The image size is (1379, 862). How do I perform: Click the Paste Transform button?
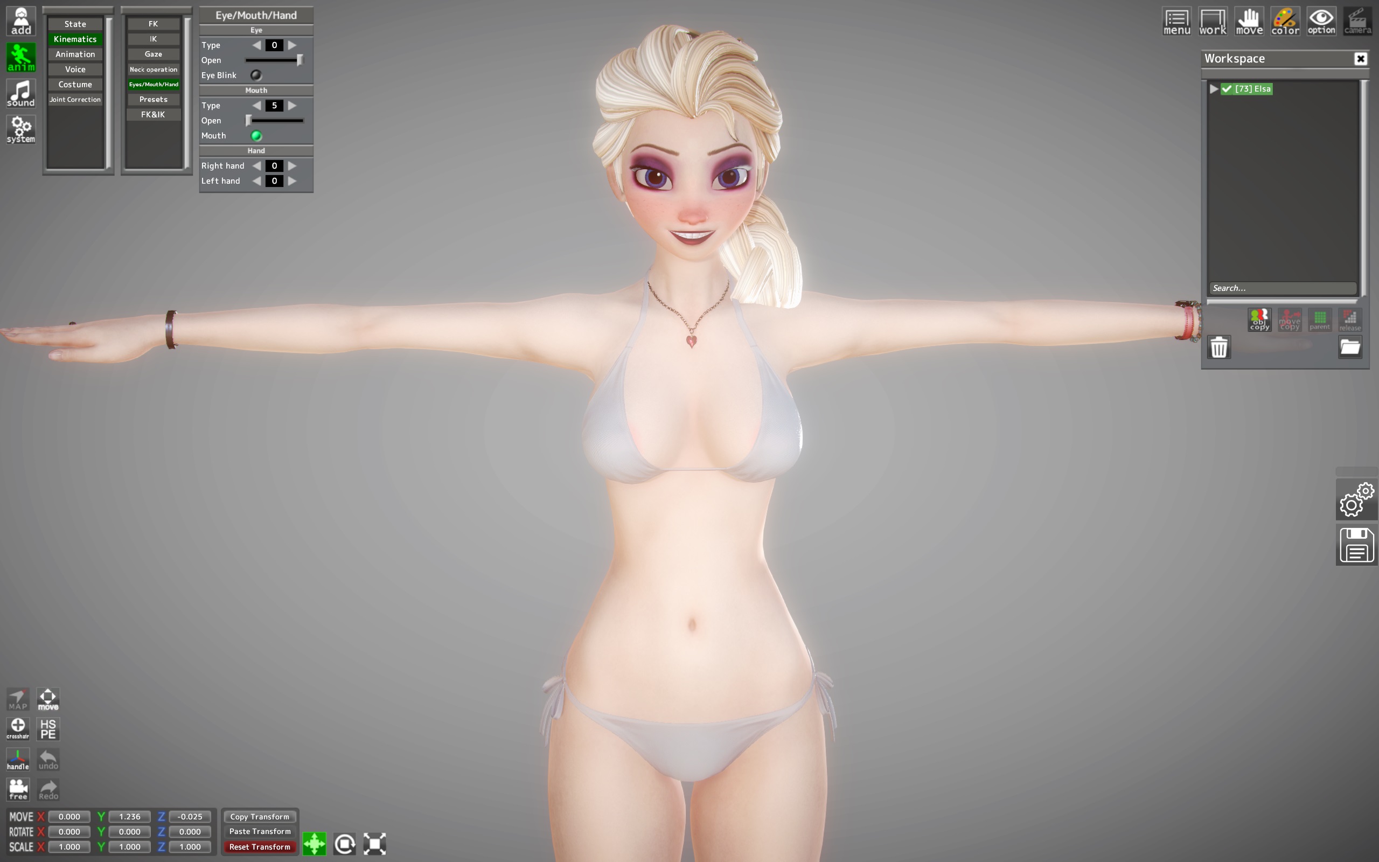pyautogui.click(x=260, y=832)
